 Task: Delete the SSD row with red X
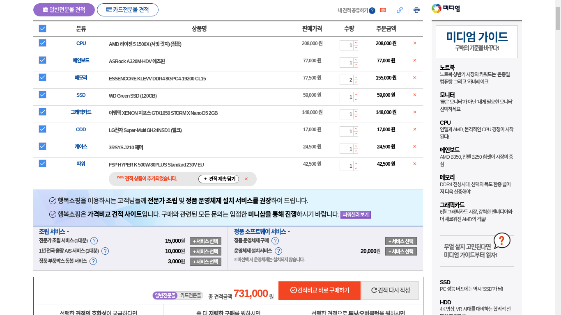(415, 95)
